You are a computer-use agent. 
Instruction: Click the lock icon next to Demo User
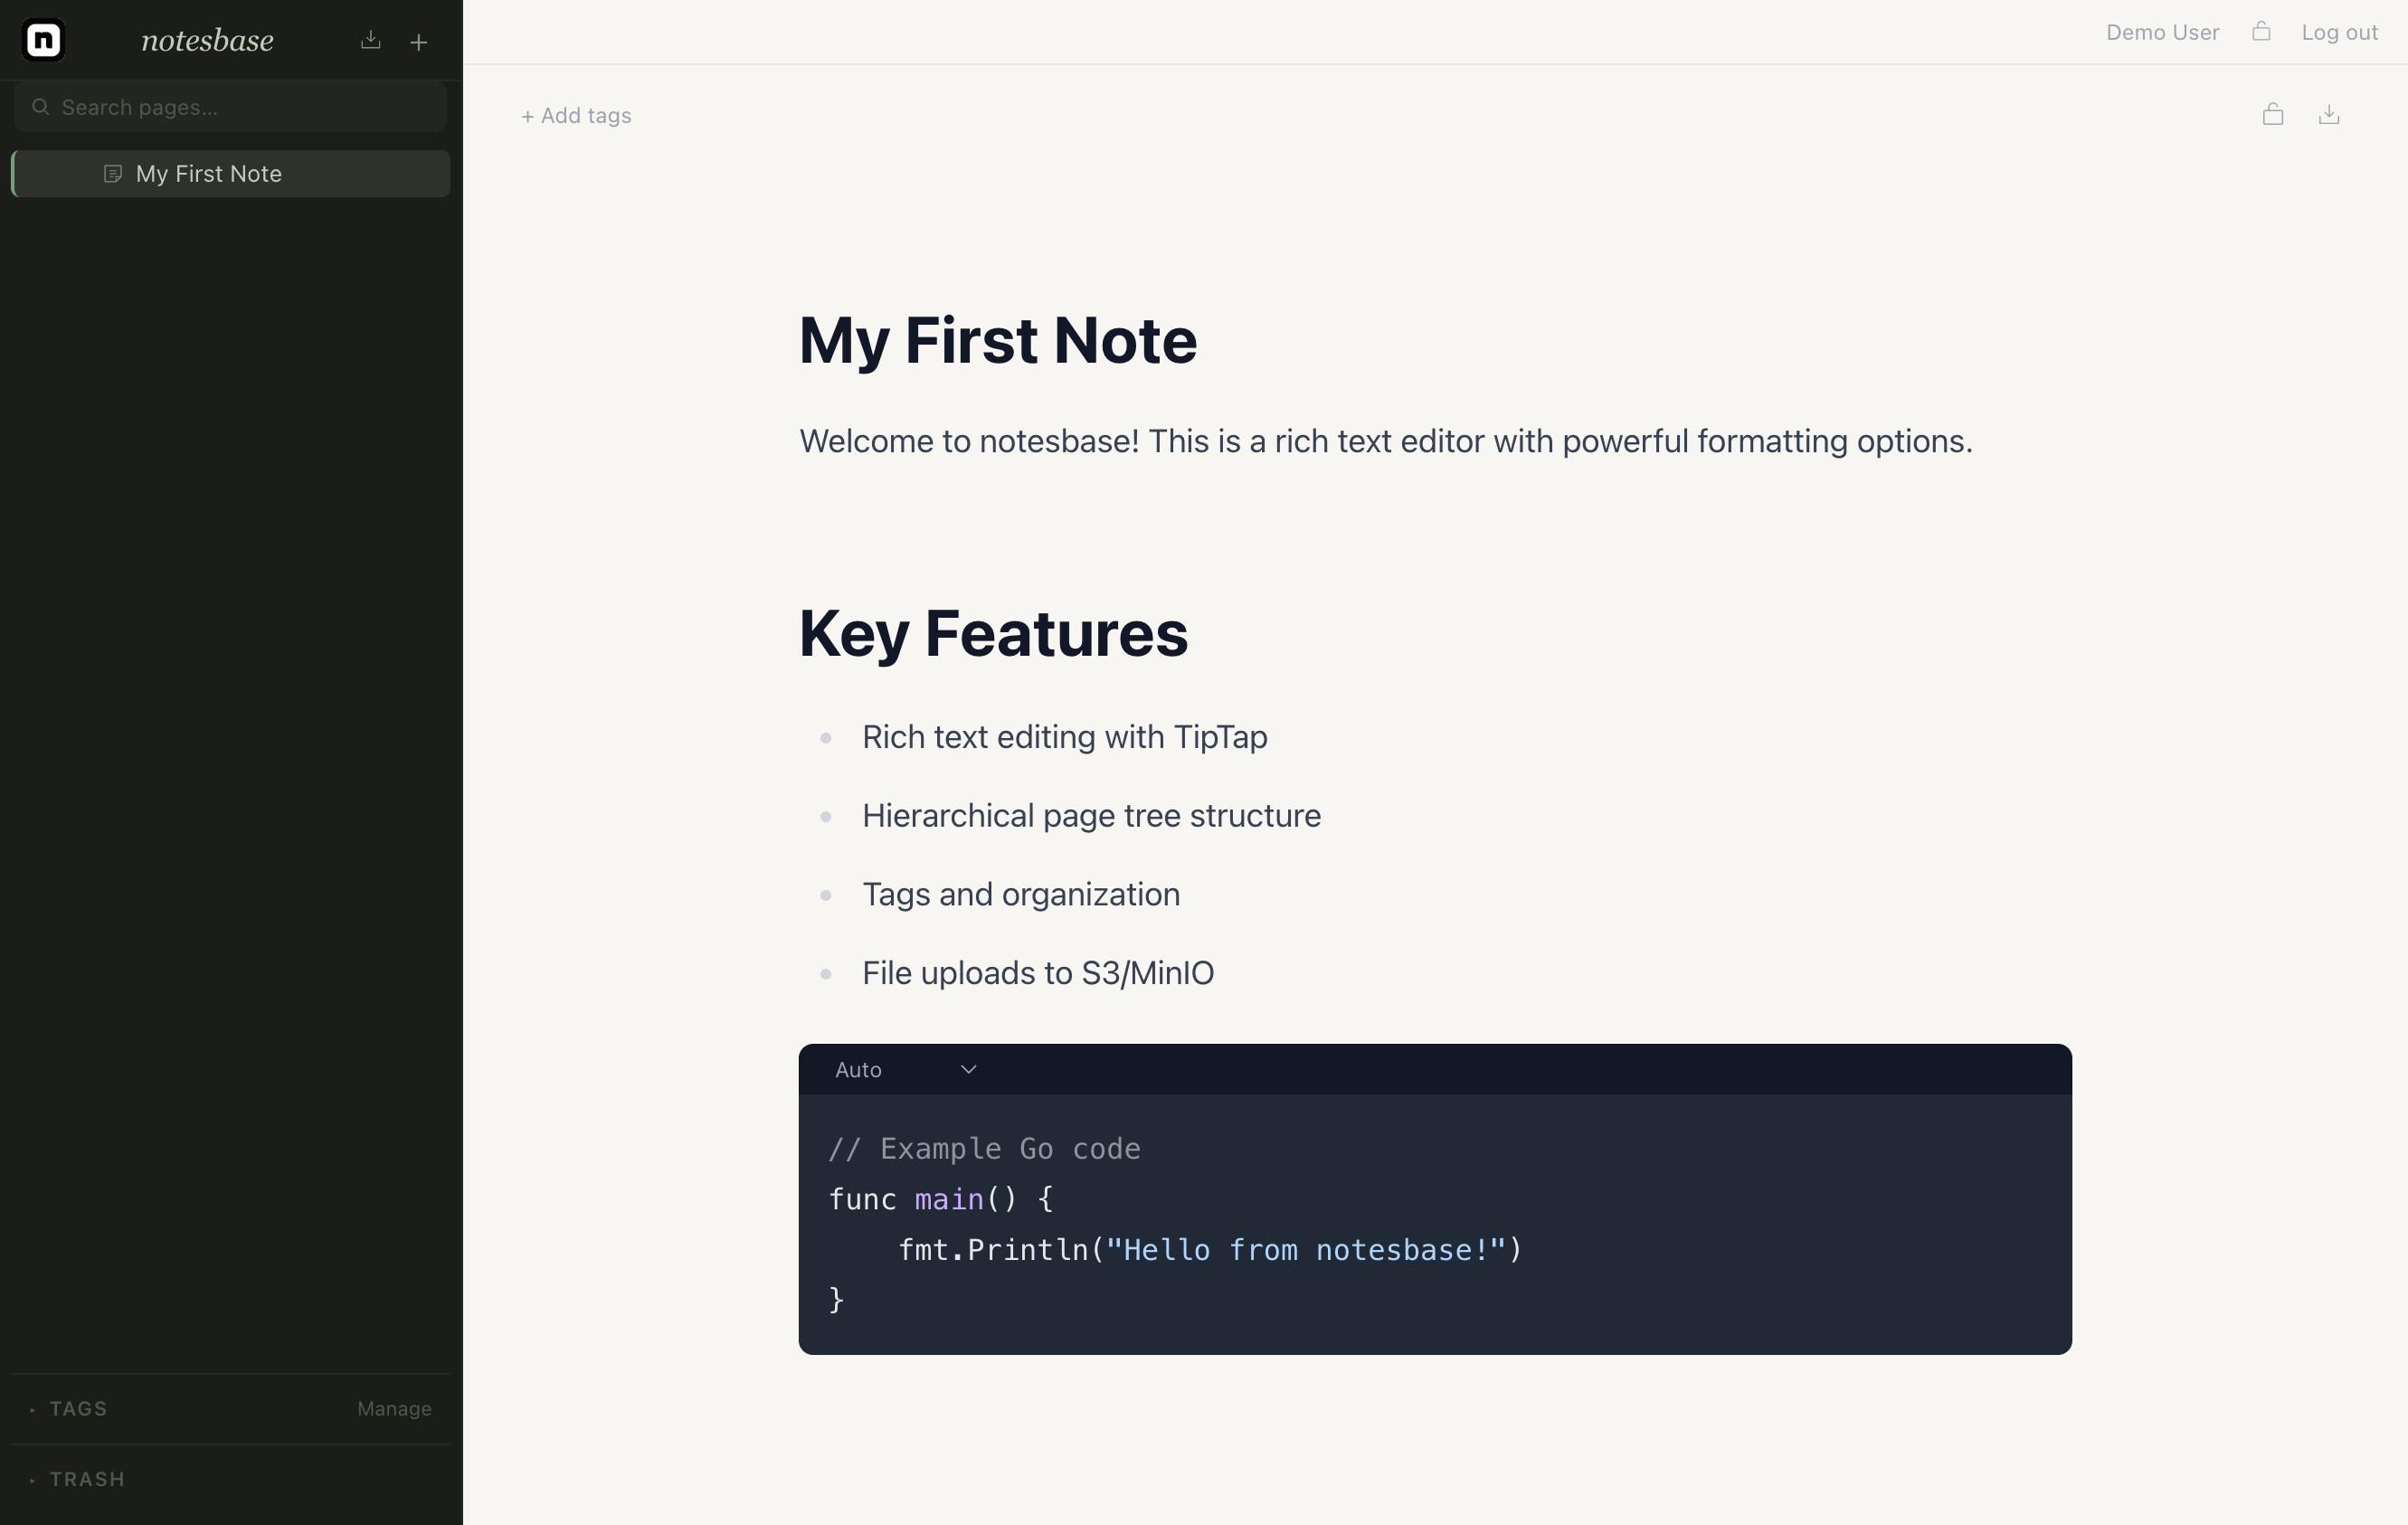coord(2262,31)
